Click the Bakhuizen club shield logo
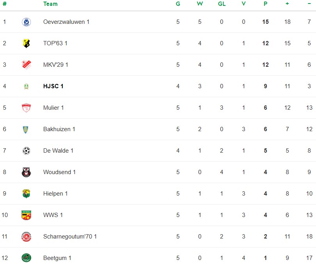The height and width of the screenshot is (267, 316). 26,129
